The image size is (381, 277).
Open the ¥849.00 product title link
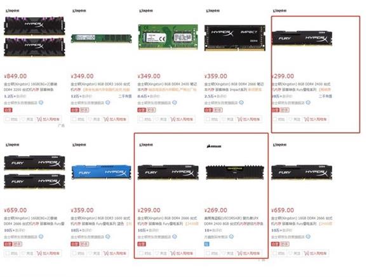pyautogui.click(x=30, y=87)
